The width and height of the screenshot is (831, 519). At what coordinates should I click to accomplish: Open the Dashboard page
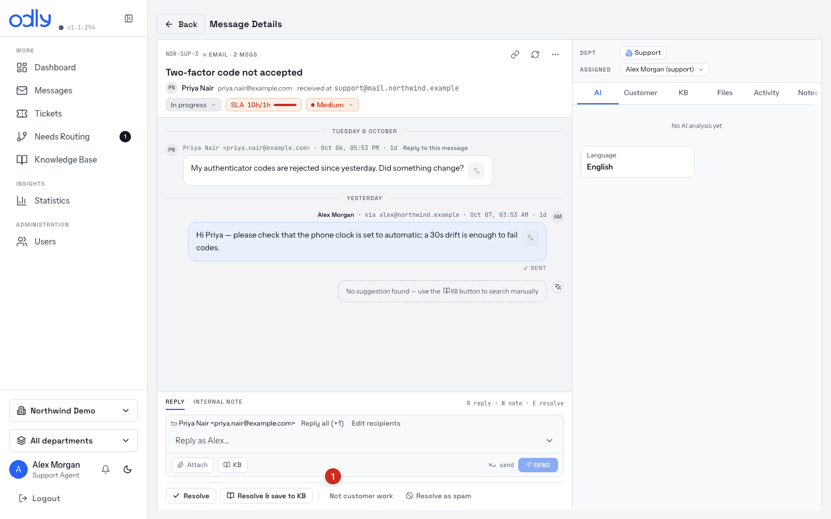coord(74,67)
